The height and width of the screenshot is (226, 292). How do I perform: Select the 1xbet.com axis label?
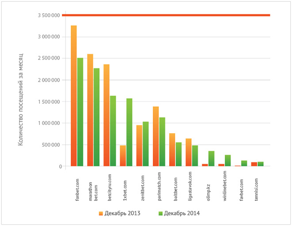[125, 191]
